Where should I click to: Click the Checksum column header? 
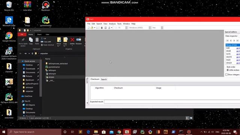pyautogui.click(x=118, y=88)
